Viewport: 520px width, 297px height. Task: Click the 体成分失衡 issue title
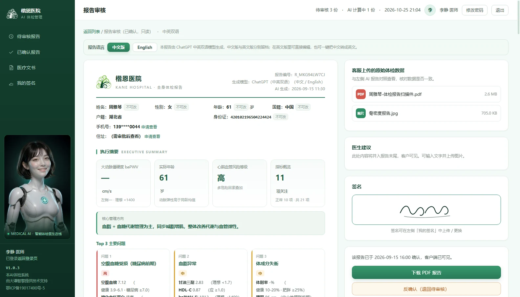267,264
